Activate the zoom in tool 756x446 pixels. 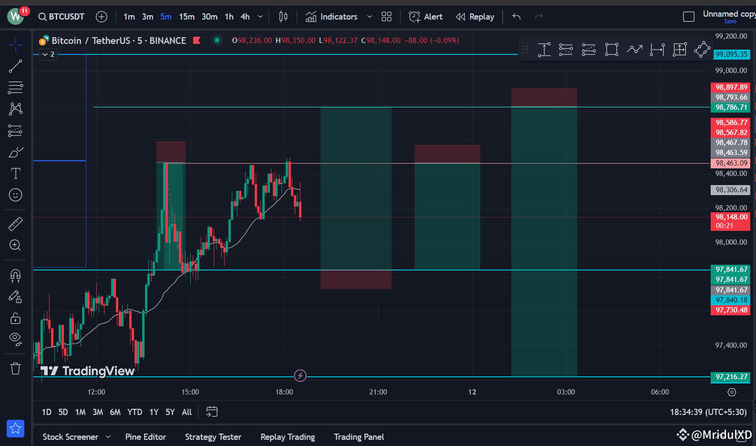[15, 245]
